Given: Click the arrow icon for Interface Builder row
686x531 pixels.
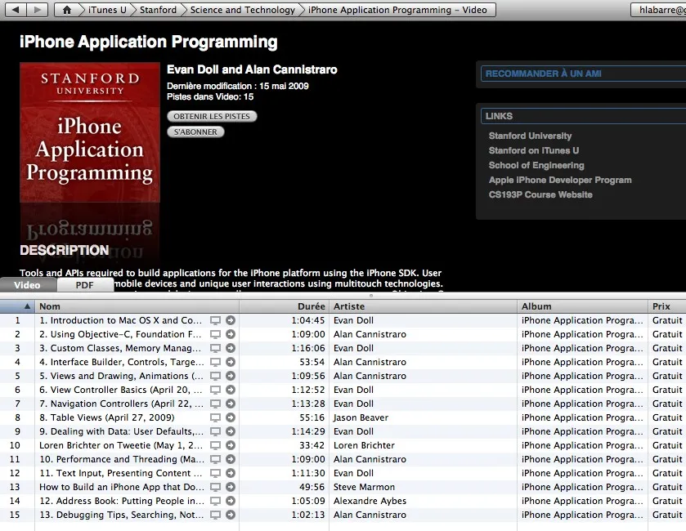Looking at the screenshot, I should pyautogui.click(x=231, y=362).
